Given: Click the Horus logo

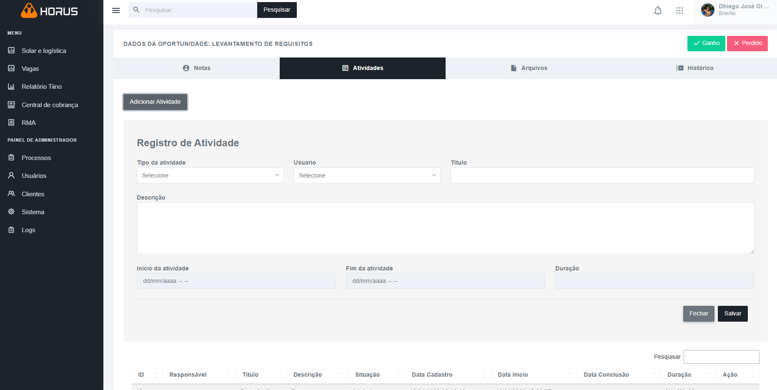Looking at the screenshot, I should pyautogui.click(x=50, y=11).
